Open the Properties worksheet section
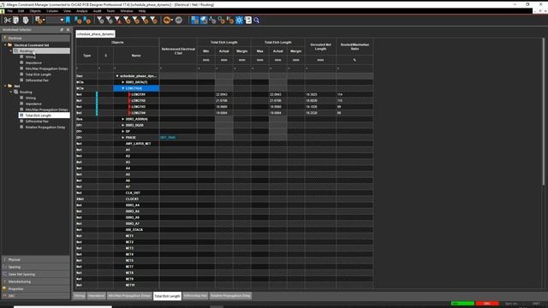 [36, 289]
